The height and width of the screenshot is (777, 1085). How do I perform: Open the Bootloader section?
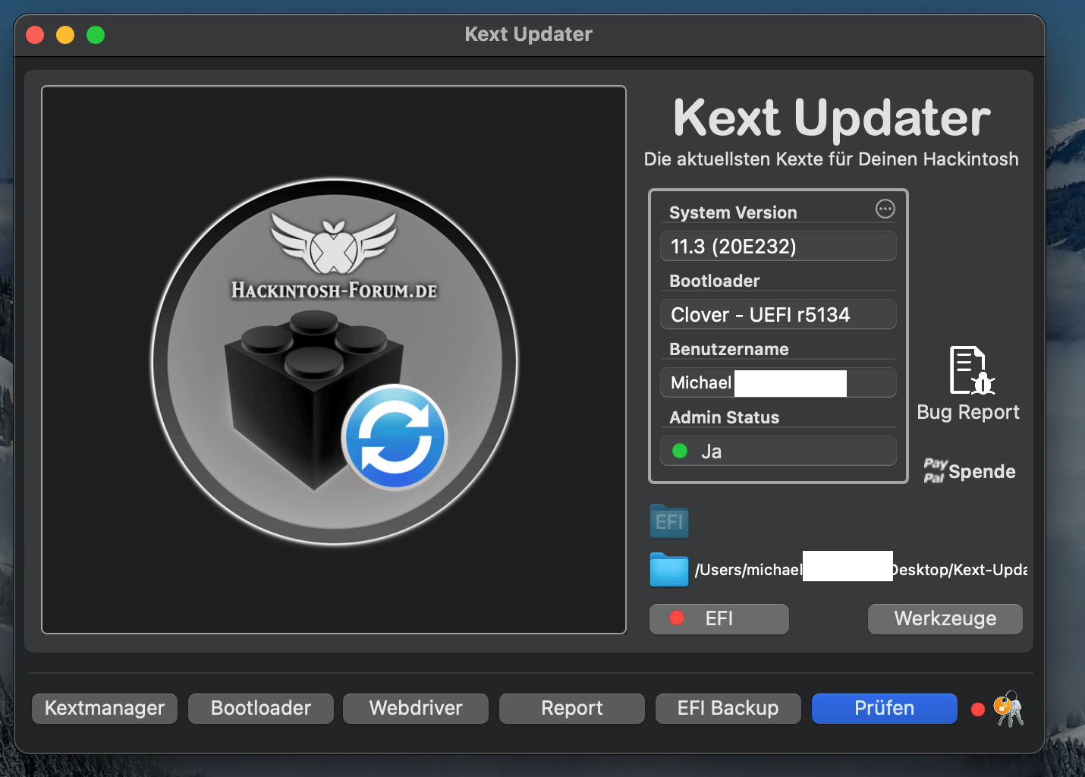(261, 708)
